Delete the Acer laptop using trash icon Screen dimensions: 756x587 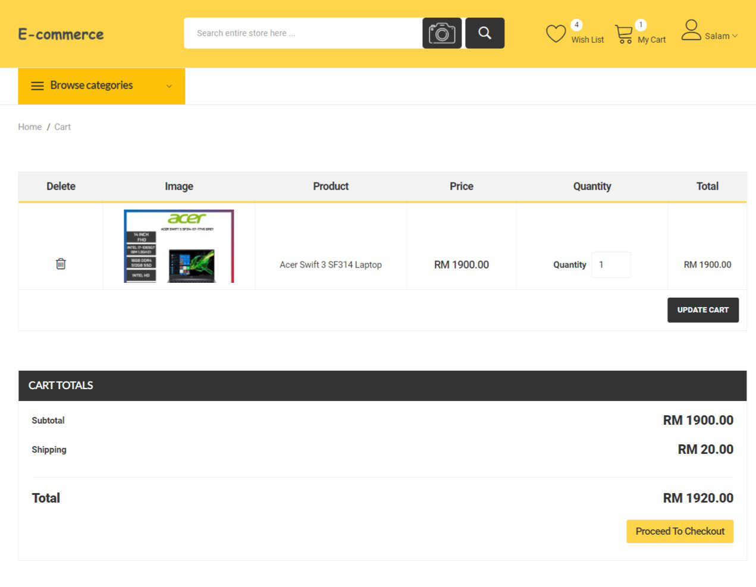pos(60,263)
